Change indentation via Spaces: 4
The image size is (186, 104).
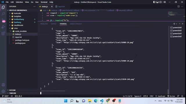(138, 96)
